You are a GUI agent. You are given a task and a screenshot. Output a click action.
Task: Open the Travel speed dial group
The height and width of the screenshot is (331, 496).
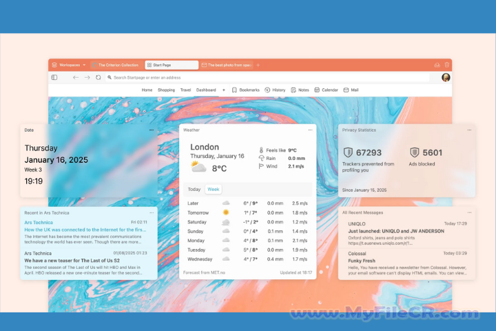185,90
